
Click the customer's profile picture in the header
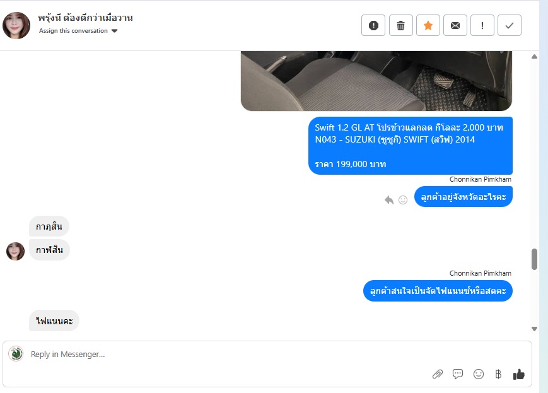tap(16, 25)
